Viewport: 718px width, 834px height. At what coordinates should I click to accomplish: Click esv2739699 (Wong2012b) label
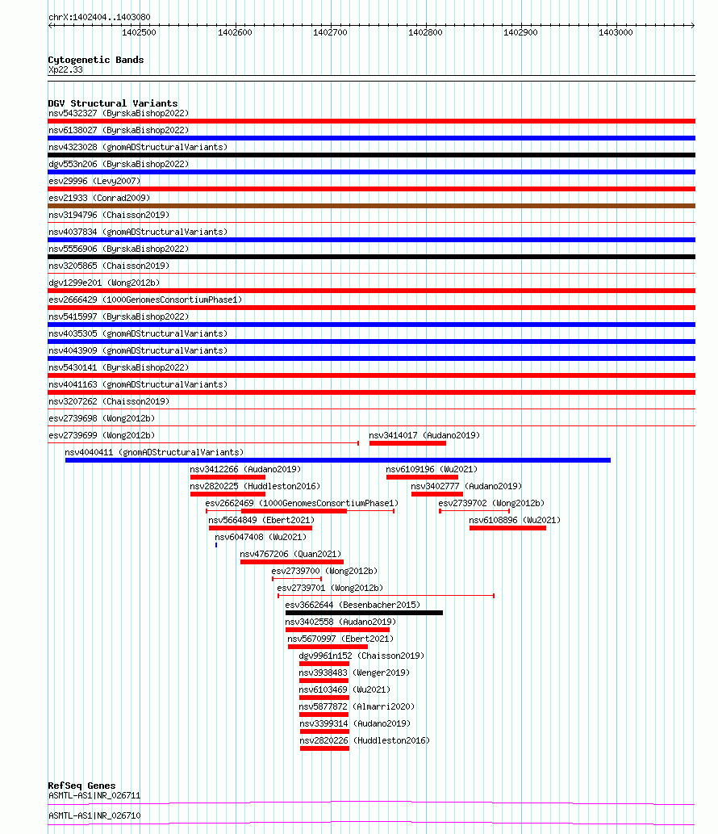click(102, 436)
